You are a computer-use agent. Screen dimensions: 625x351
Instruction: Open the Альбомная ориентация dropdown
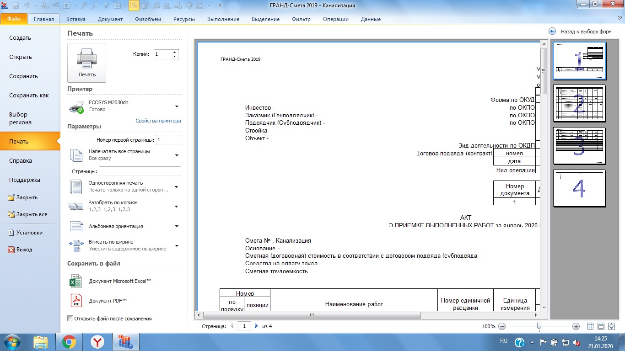[177, 226]
